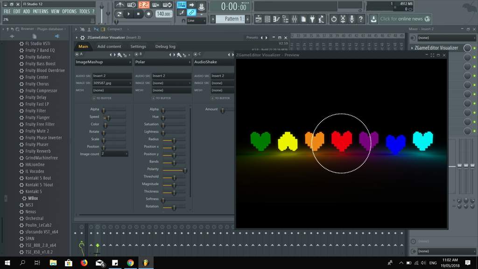Open the Playlist view from toolbar
The height and width of the screenshot is (269, 478).
[259, 19]
